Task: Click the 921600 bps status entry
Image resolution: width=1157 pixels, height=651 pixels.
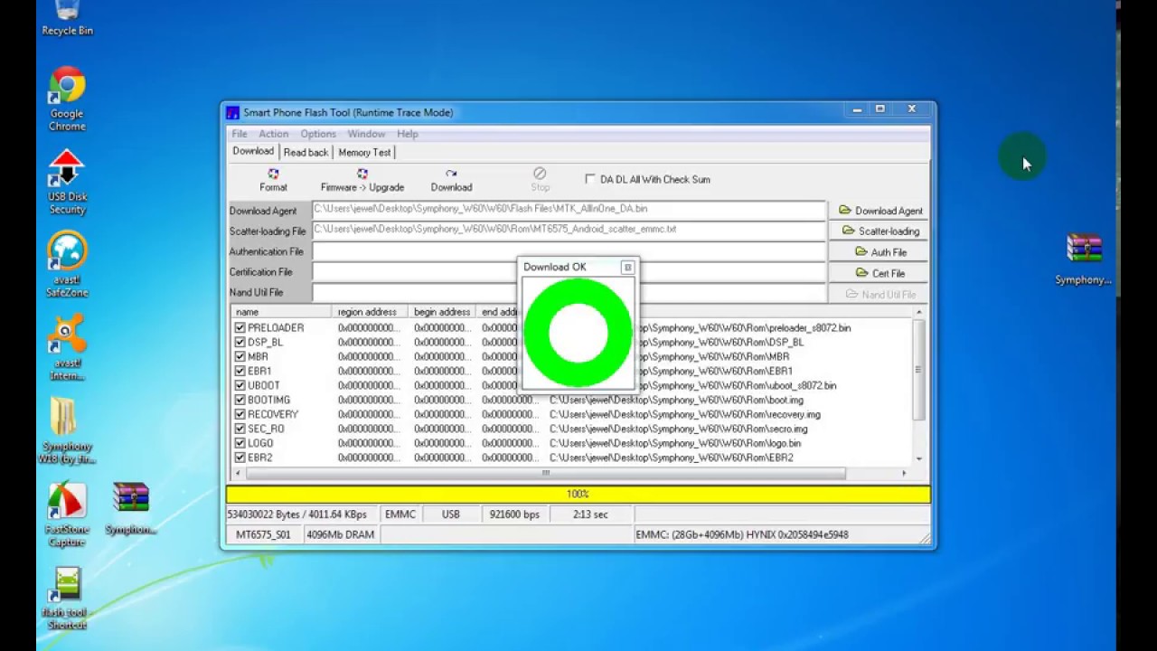Action: click(513, 514)
